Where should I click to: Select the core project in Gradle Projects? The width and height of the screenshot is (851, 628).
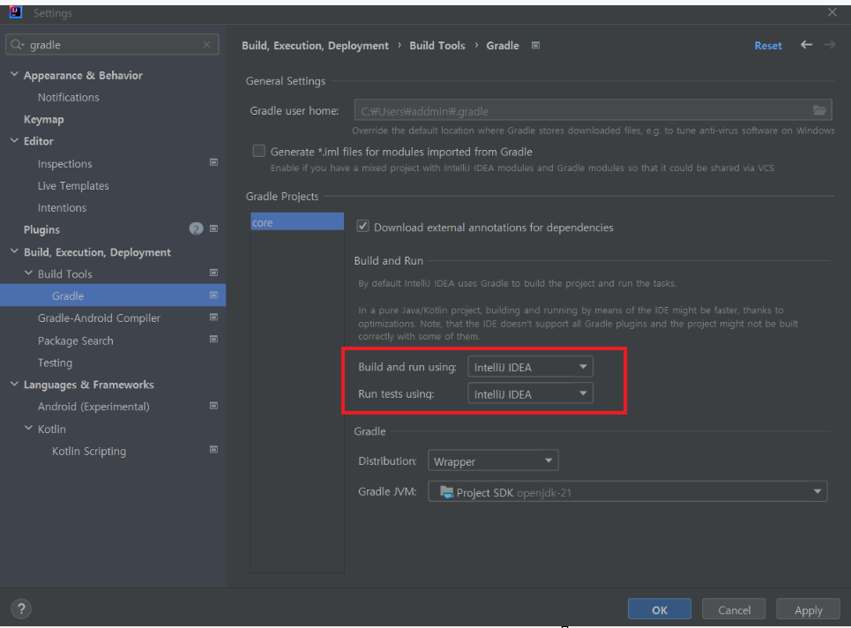(x=297, y=221)
